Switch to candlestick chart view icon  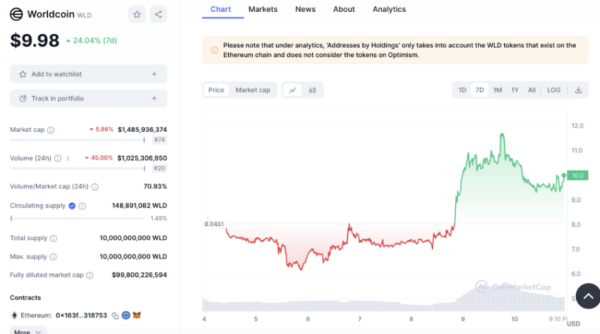312,90
